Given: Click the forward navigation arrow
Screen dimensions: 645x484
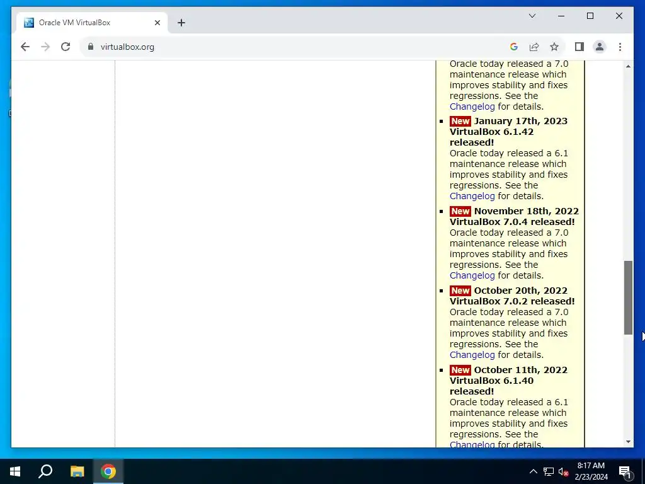Looking at the screenshot, I should 45,47.
